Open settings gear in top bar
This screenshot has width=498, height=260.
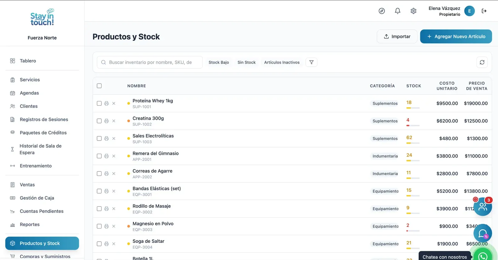pos(413,11)
